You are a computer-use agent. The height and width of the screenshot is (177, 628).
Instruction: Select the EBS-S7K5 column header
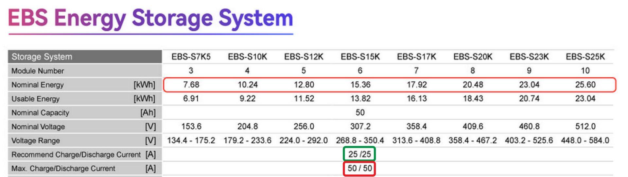click(191, 57)
